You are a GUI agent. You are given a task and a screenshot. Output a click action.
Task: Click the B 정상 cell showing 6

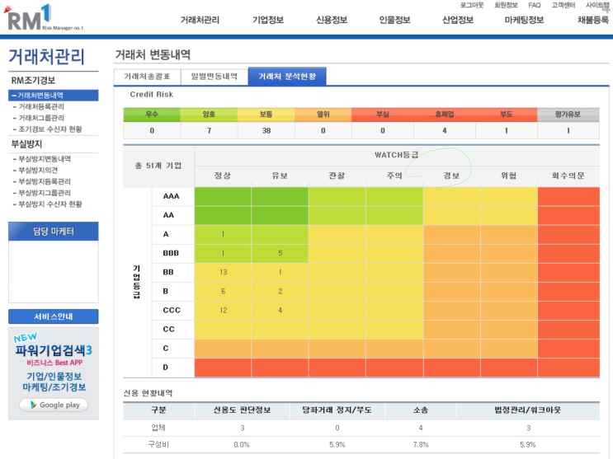(x=223, y=292)
